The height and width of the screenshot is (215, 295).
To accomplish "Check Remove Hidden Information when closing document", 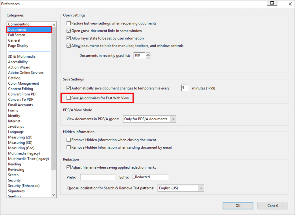I will 69,140.
